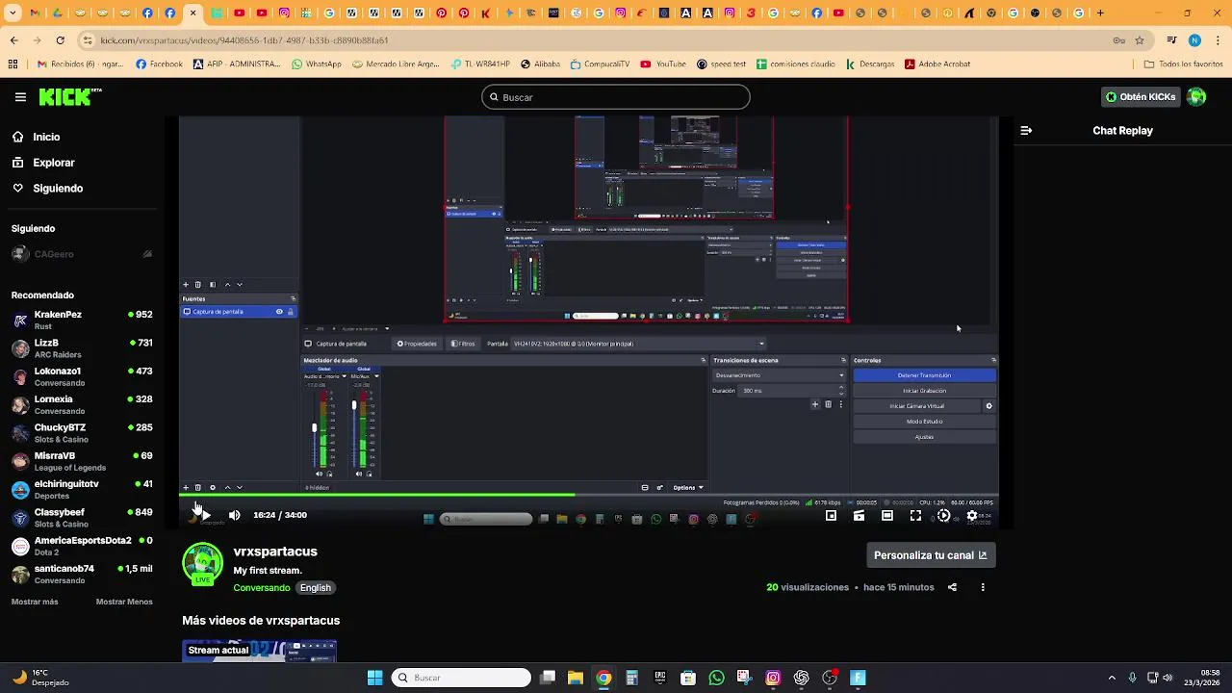Open the playback speed icon in player
1232x693 pixels.
[x=943, y=516]
